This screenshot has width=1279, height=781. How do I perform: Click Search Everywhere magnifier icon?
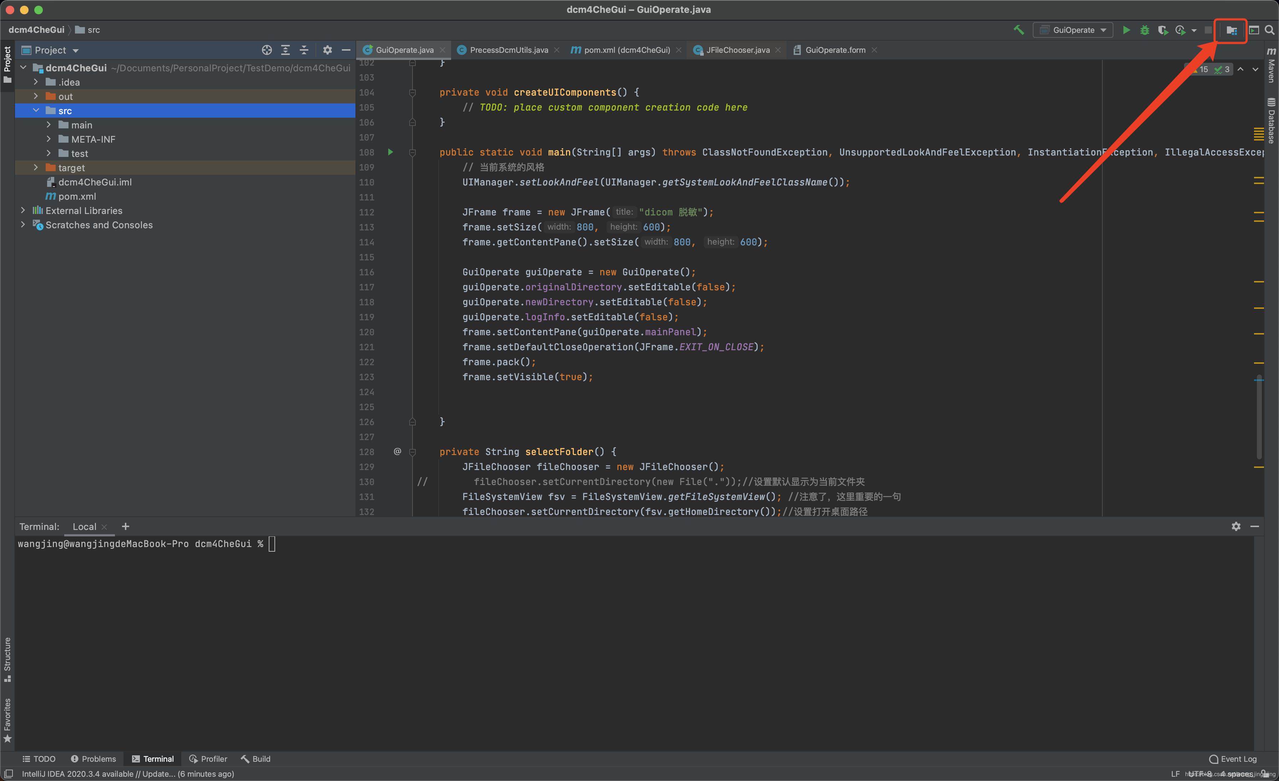pos(1270,30)
